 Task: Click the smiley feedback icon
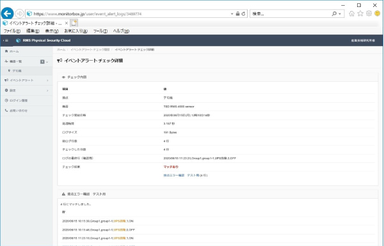(x=378, y=13)
